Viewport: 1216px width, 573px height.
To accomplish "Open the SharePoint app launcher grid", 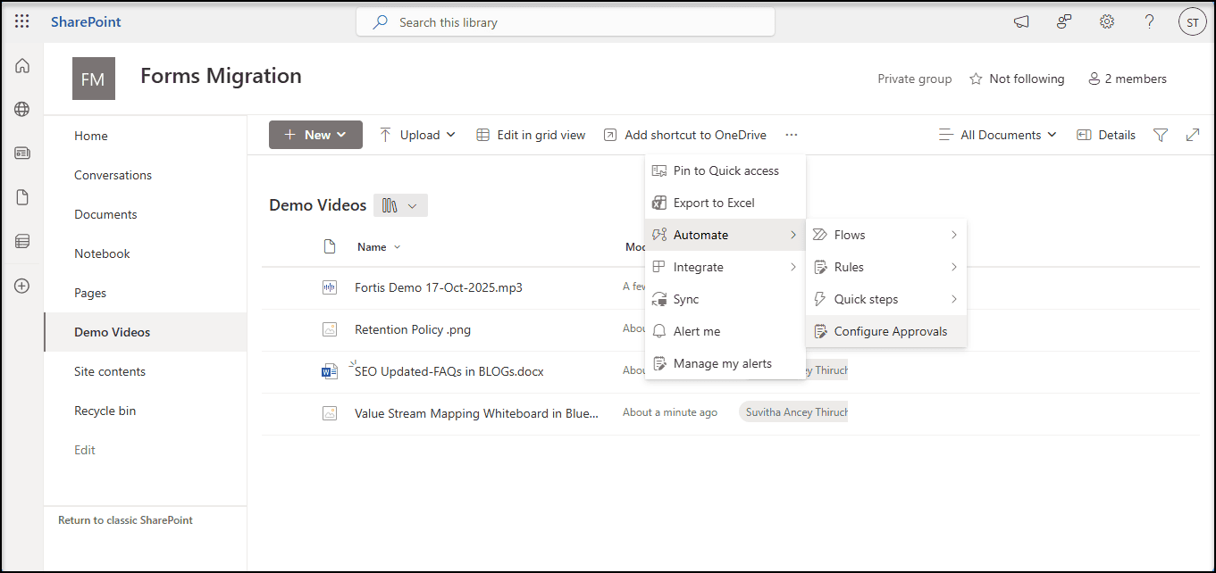I will click(21, 21).
